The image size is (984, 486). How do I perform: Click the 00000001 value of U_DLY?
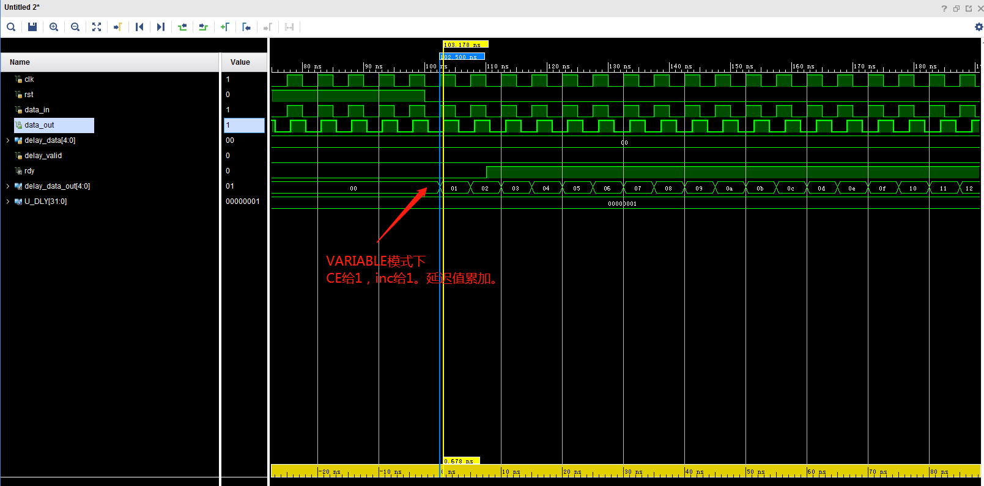click(x=243, y=201)
